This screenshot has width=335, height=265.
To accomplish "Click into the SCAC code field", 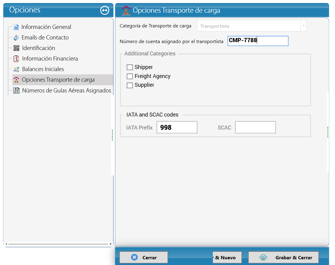I will [x=255, y=127].
